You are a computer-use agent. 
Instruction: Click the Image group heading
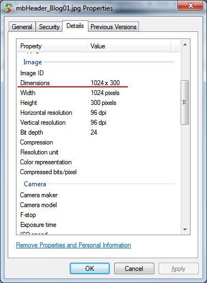32,62
